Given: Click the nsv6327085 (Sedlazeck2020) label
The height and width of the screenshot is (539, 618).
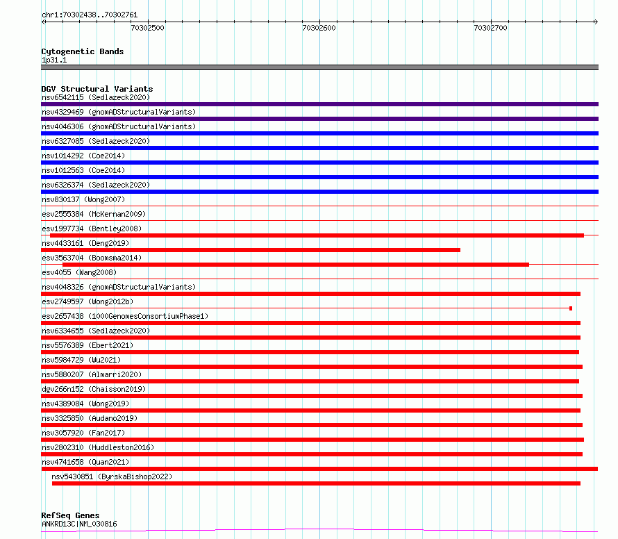Looking at the screenshot, I should (x=96, y=141).
